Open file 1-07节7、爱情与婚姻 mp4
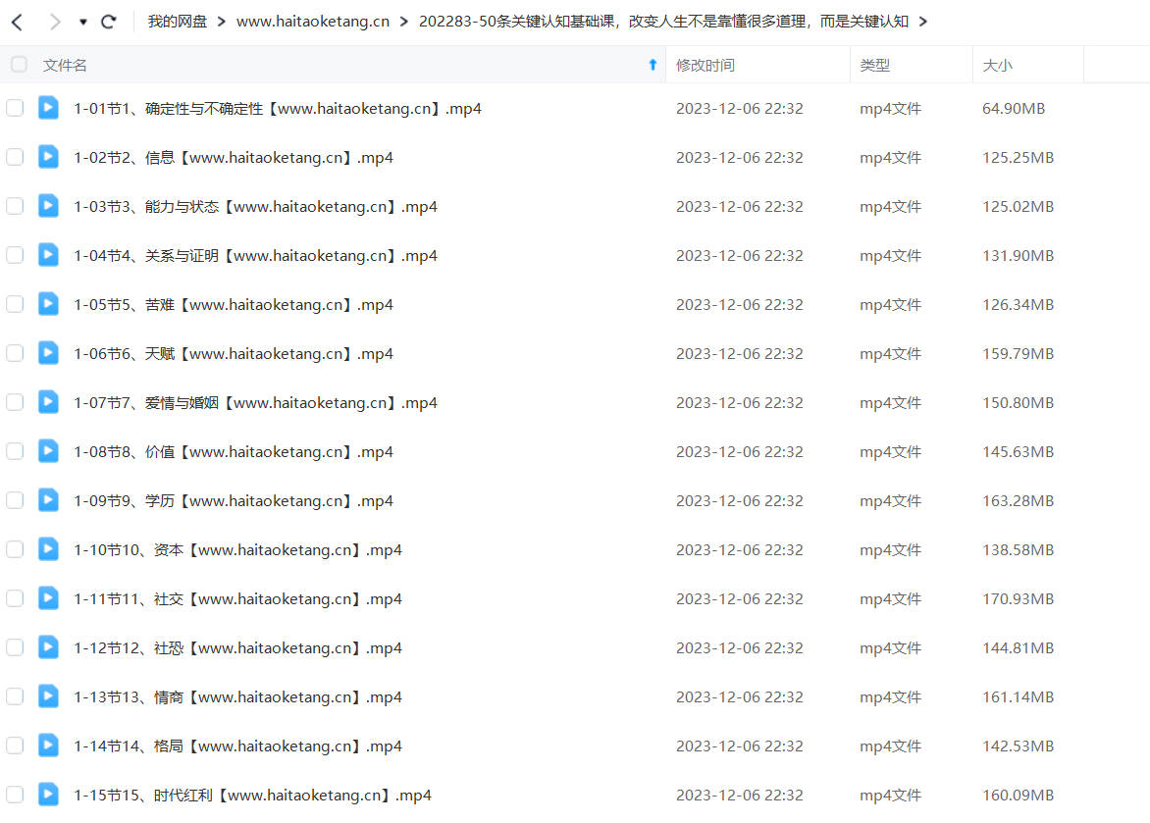This screenshot has width=1150, height=823. coord(255,403)
